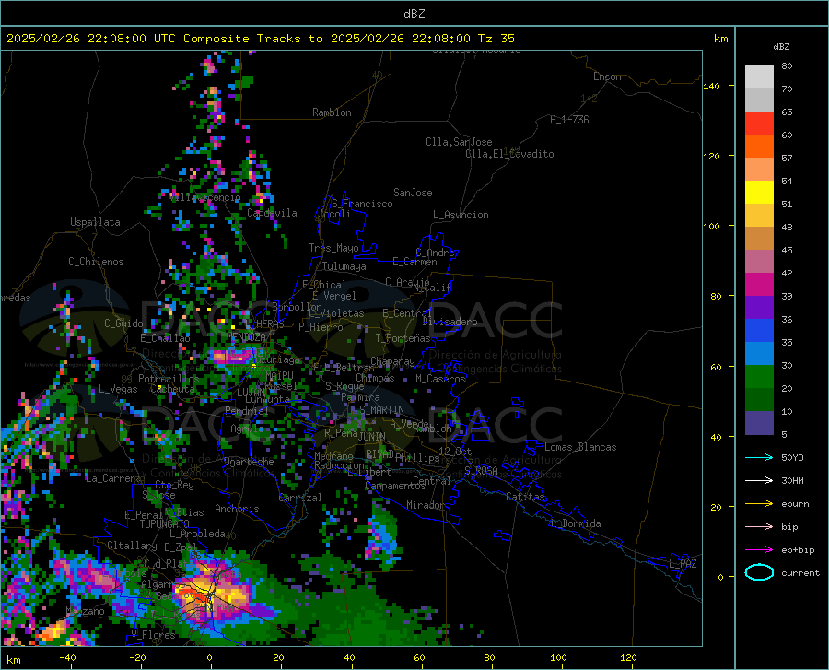Click the L_Dormida place label

pyautogui.click(x=576, y=523)
